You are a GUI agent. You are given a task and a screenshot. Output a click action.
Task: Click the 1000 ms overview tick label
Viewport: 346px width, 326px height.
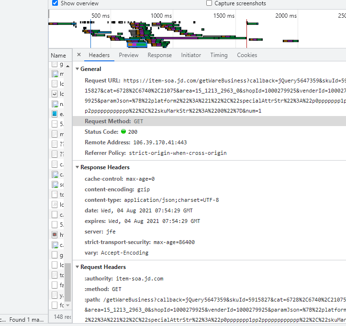point(161,16)
